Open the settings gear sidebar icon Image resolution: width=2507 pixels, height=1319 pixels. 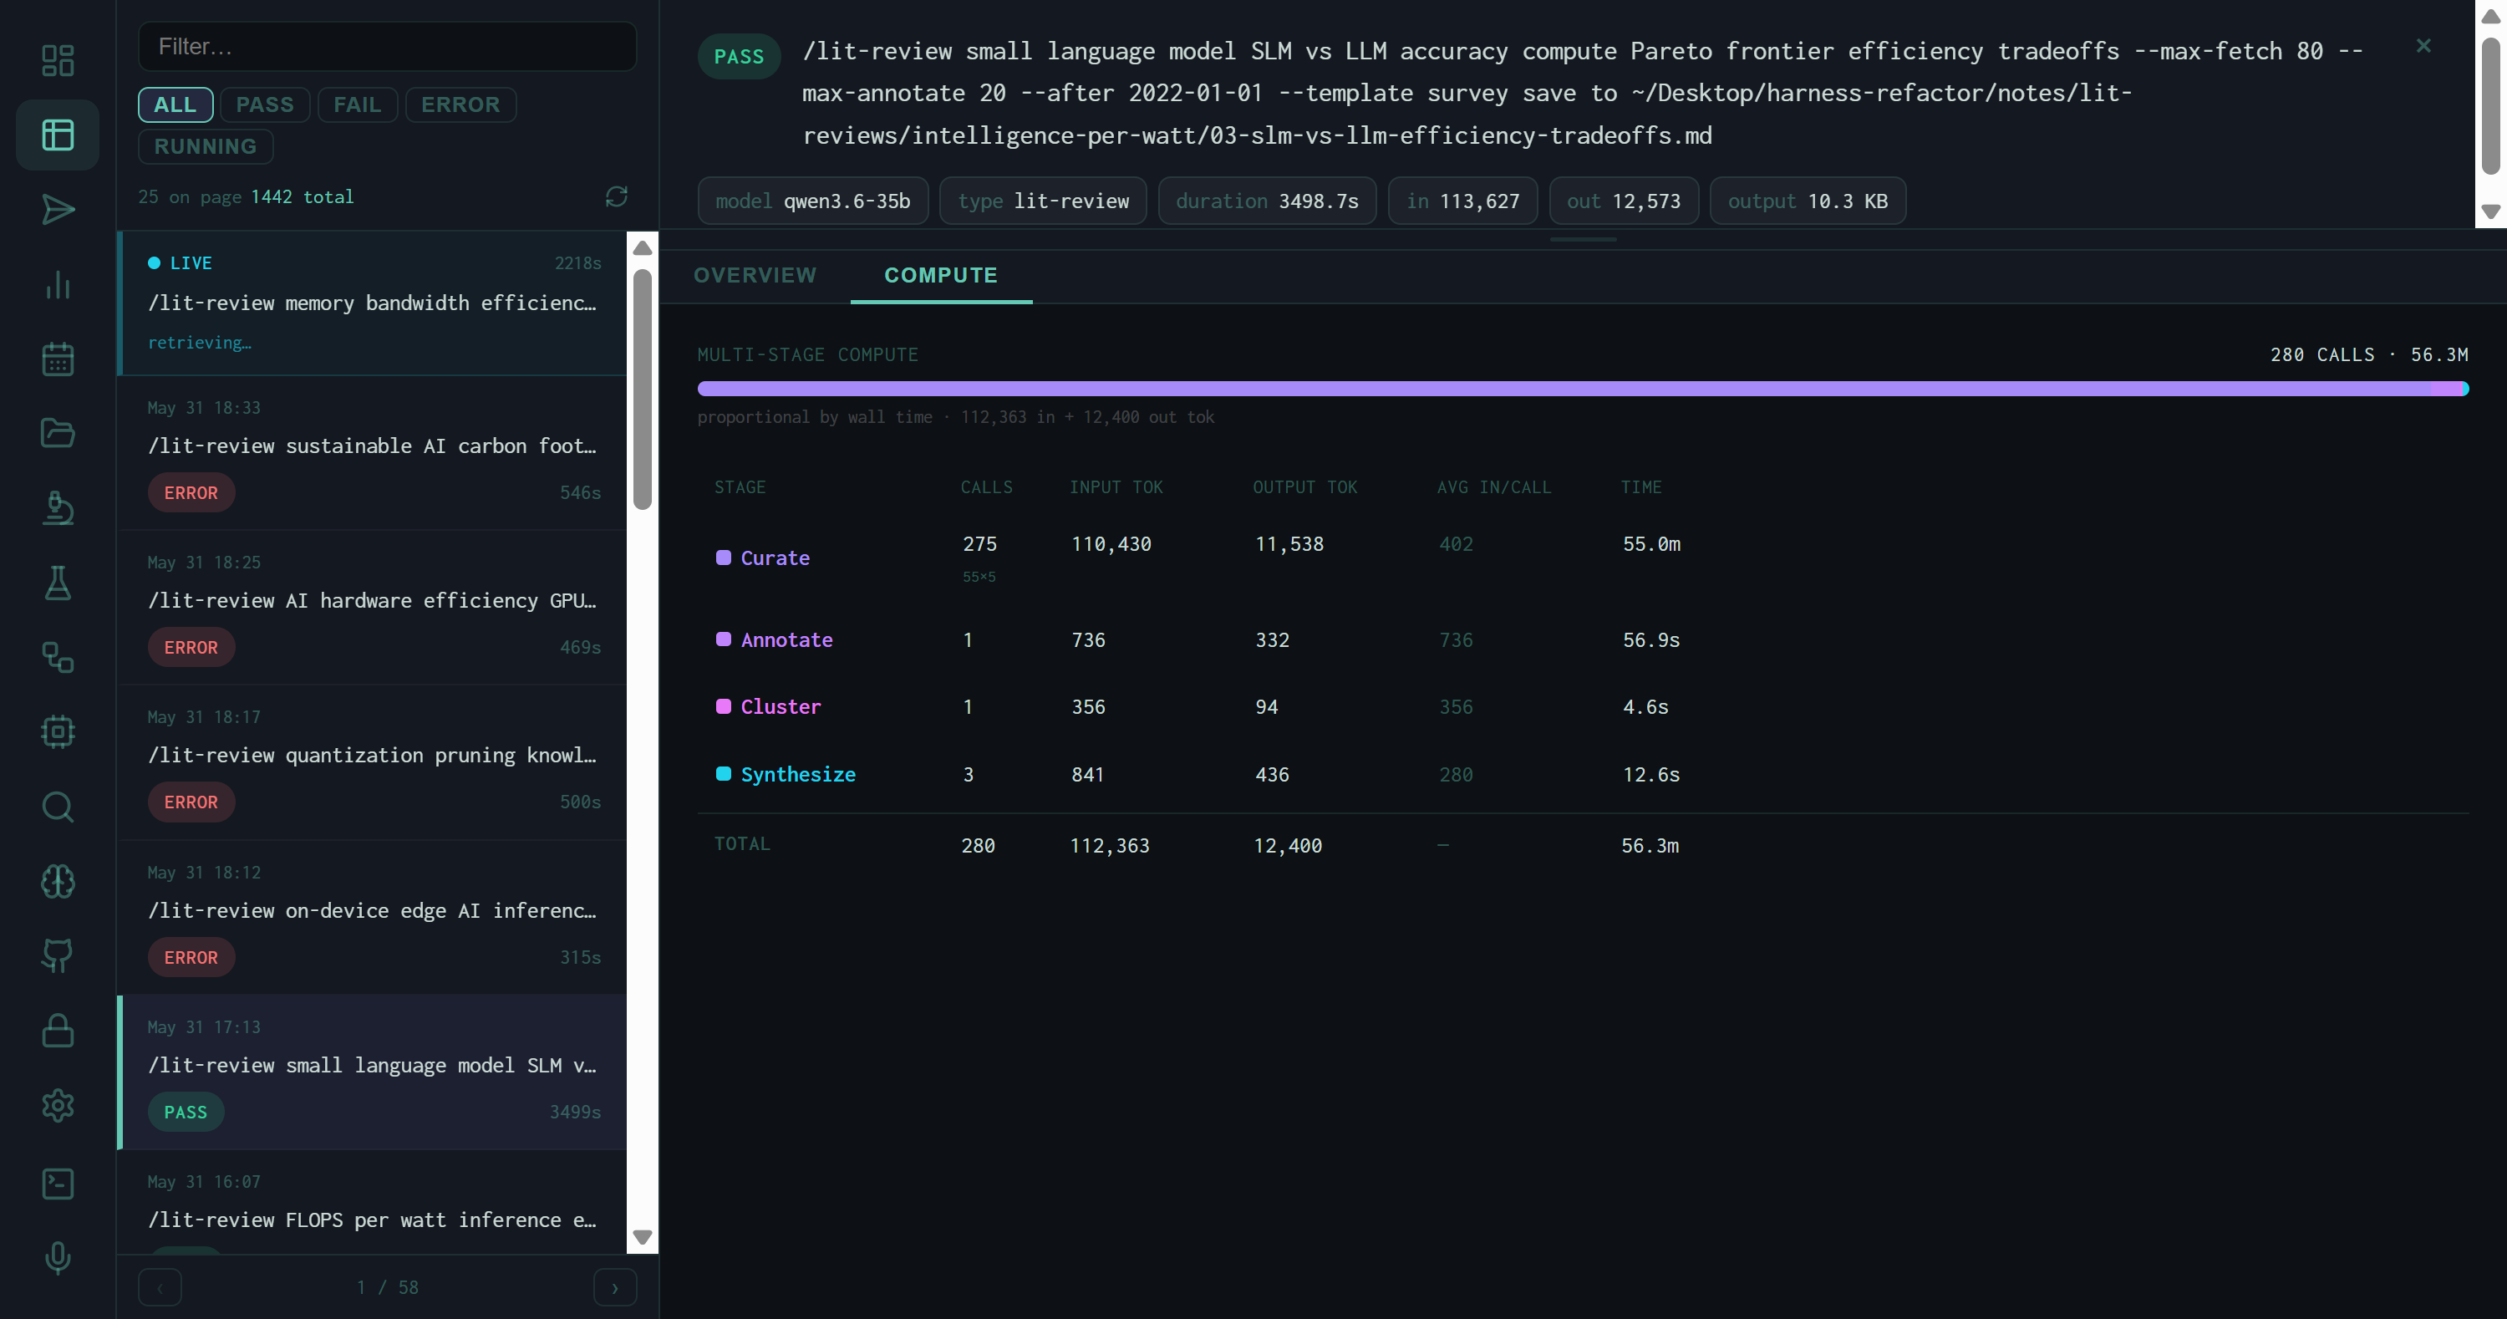tap(58, 1105)
